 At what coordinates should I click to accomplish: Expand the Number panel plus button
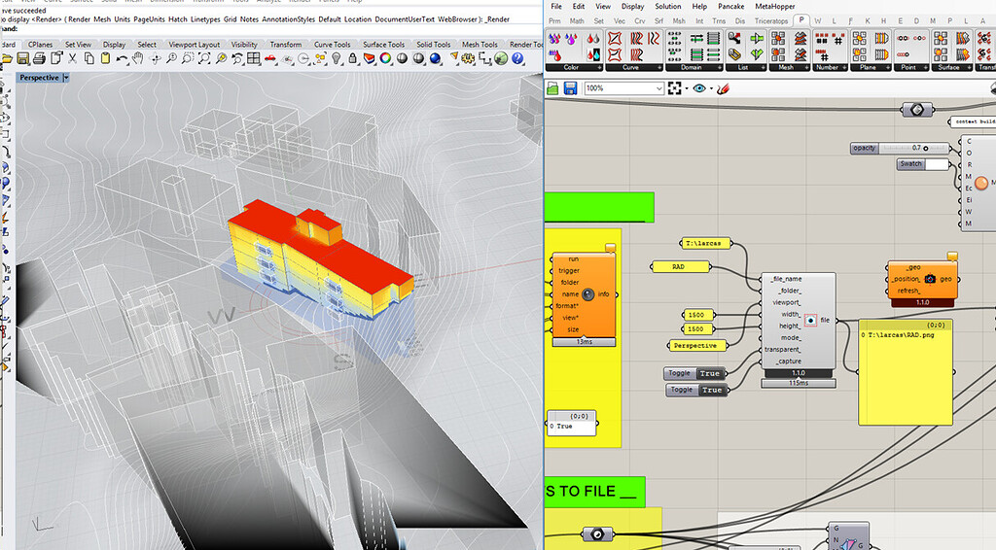(844, 67)
